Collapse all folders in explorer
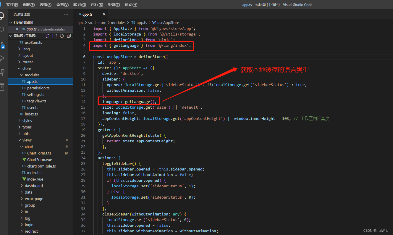 (x=69, y=36)
